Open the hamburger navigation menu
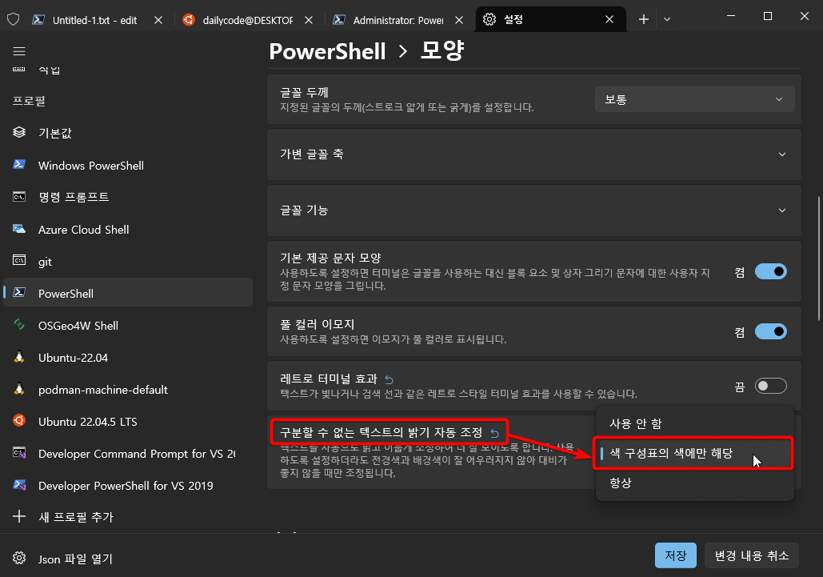The image size is (823, 577). (19, 51)
